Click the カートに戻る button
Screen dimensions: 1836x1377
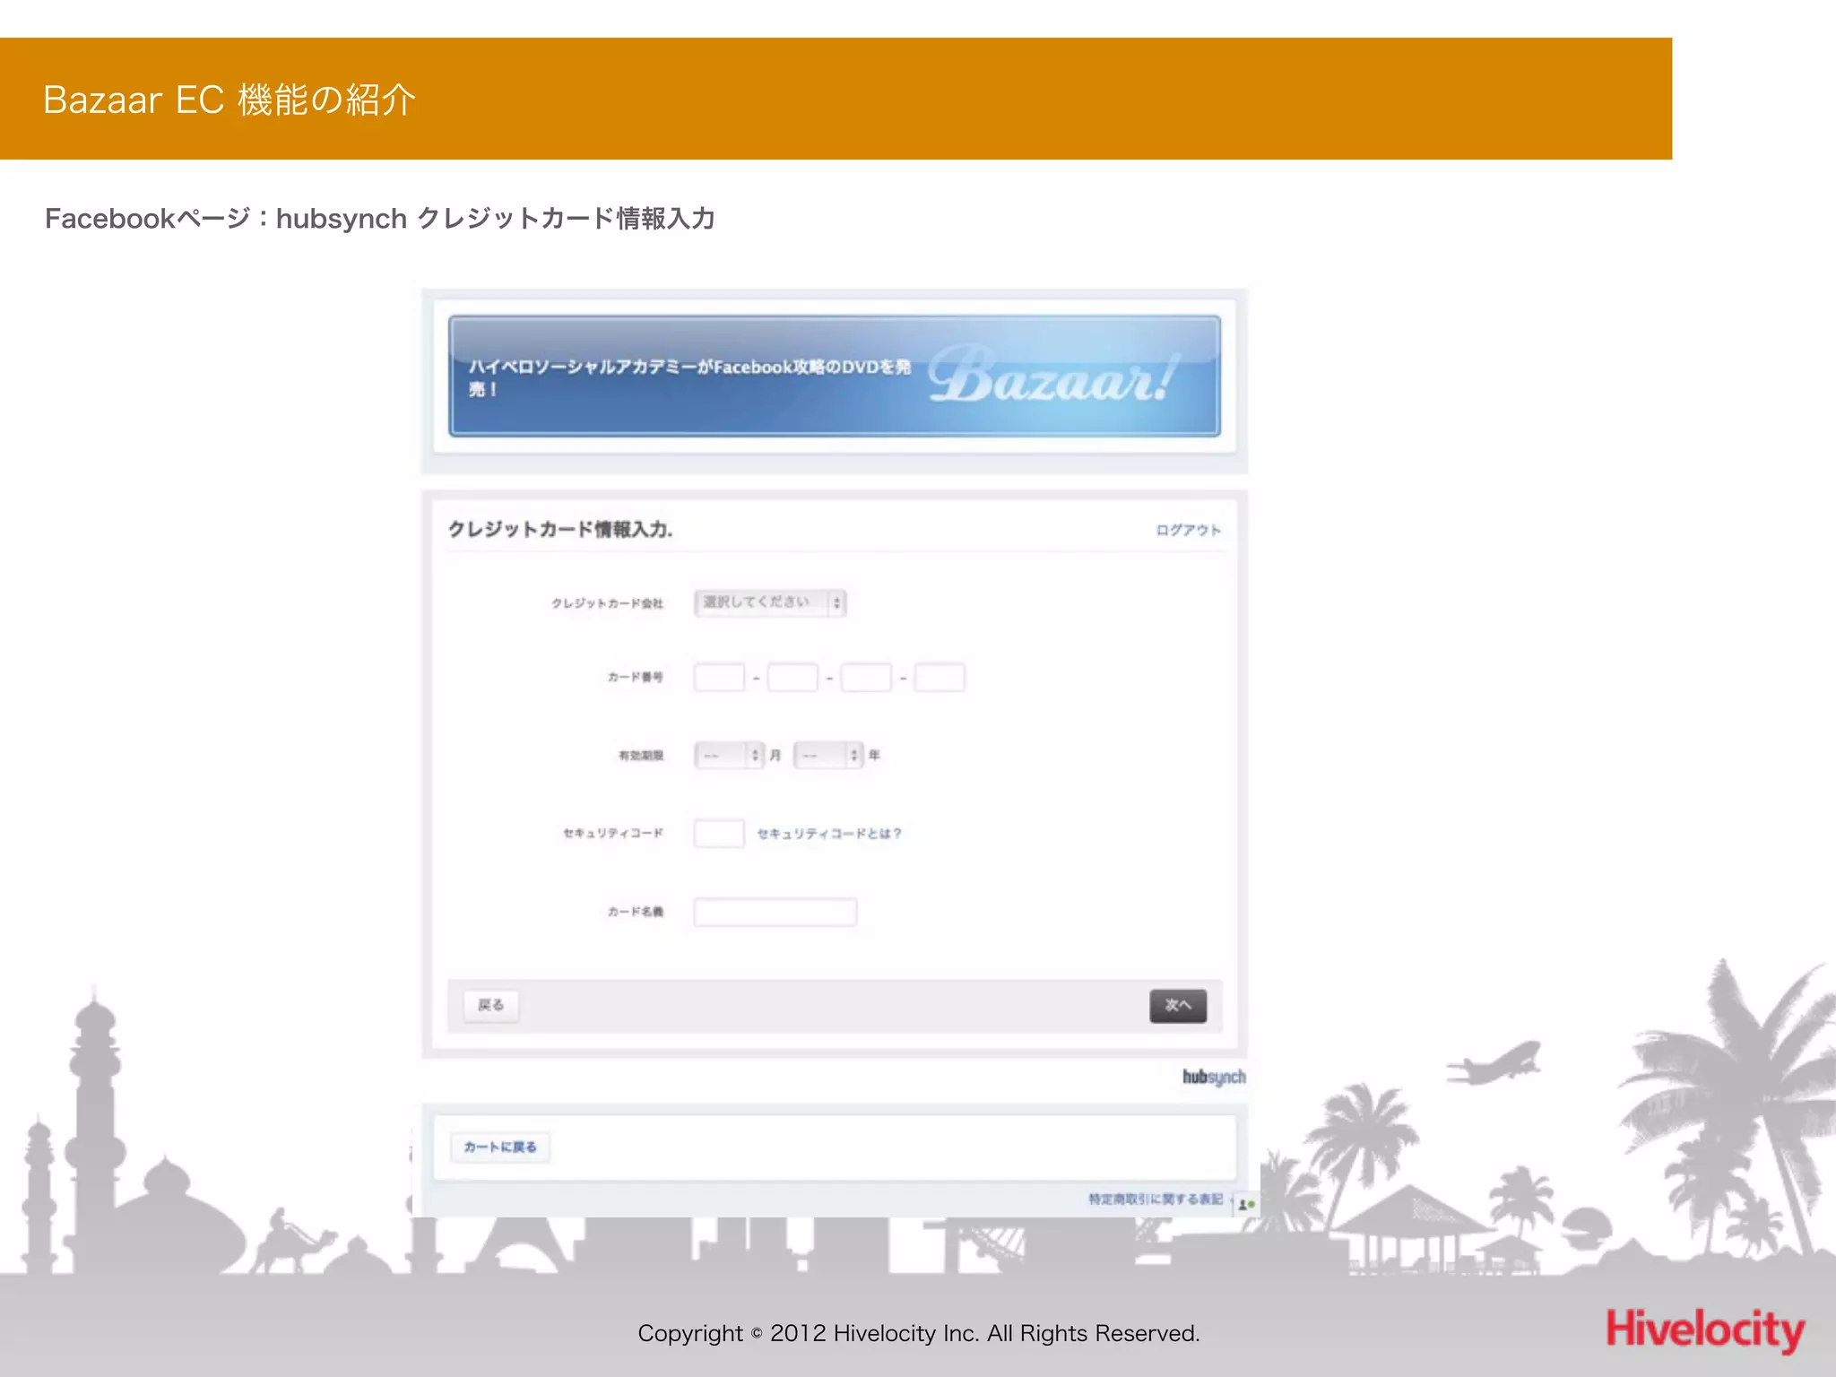pyautogui.click(x=500, y=1147)
